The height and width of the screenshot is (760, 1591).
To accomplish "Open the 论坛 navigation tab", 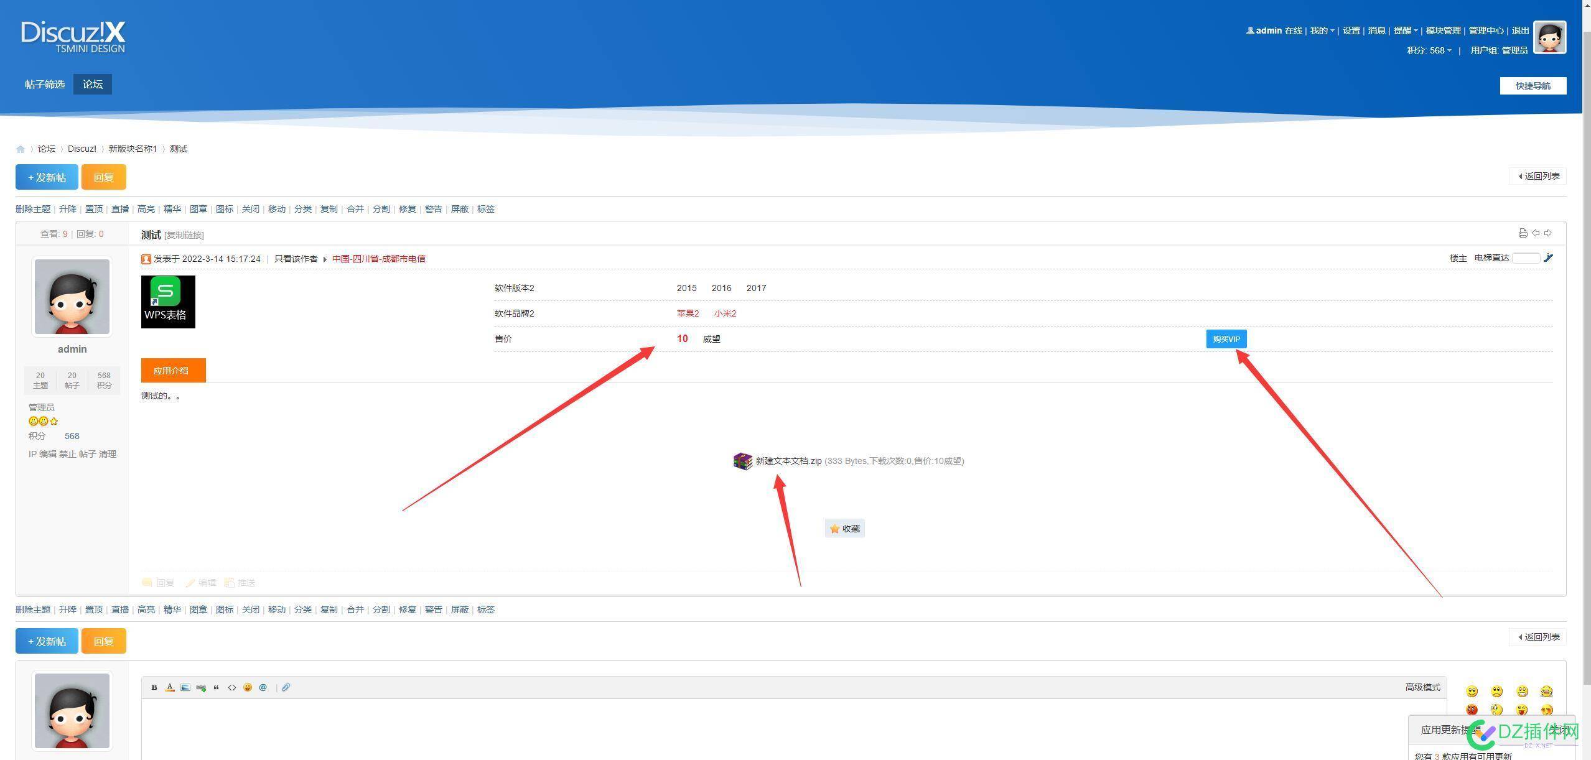I will click(93, 85).
